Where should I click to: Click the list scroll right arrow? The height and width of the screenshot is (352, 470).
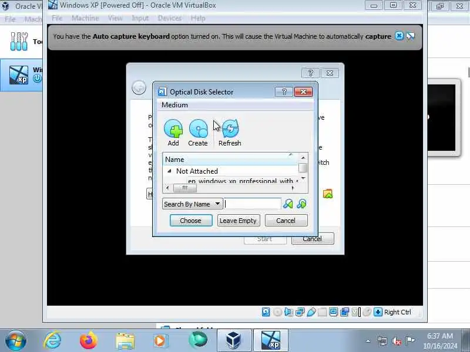point(293,188)
